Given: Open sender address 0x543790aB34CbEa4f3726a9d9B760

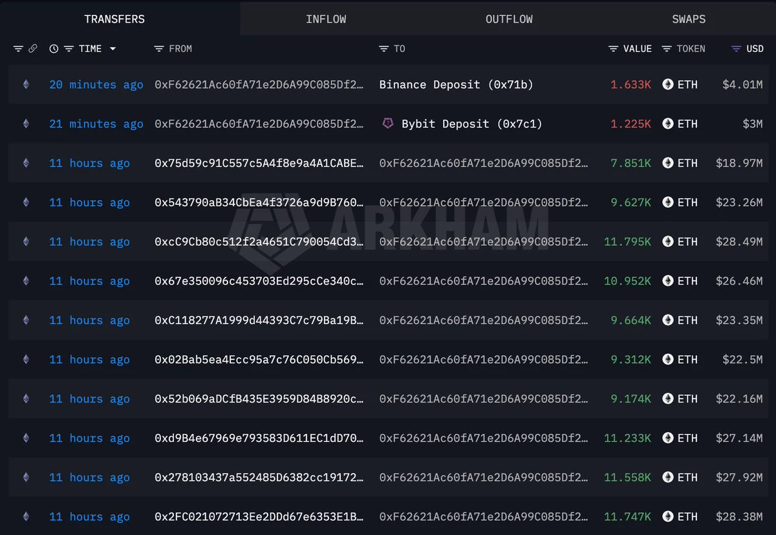Looking at the screenshot, I should point(259,202).
